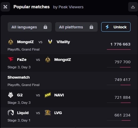Click the Liquid team logo
The width and height of the screenshot is (138, 128).
pyautogui.click(x=11, y=113)
